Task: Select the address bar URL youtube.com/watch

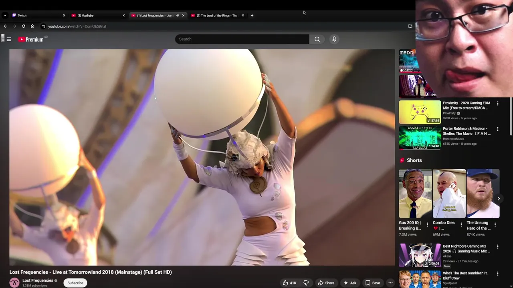Action: [x=77, y=26]
